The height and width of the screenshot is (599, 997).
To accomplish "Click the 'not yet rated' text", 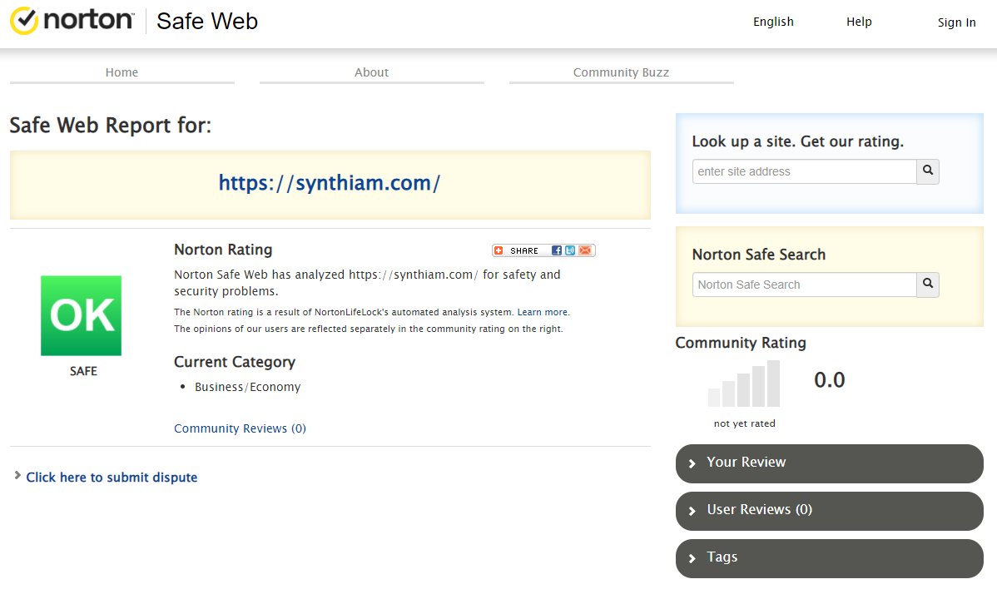I will tap(745, 423).
